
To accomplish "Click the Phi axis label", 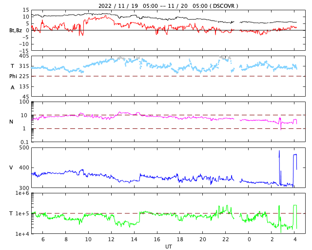I will pyautogui.click(x=13, y=76).
